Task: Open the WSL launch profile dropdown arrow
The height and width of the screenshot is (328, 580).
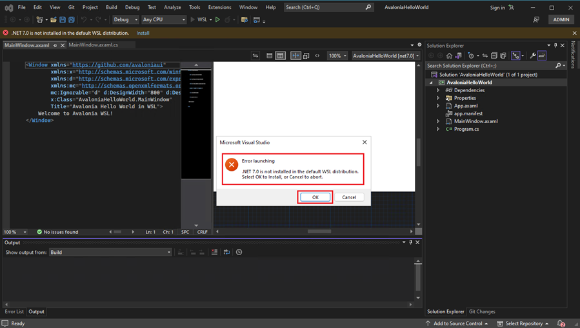Action: [211, 19]
